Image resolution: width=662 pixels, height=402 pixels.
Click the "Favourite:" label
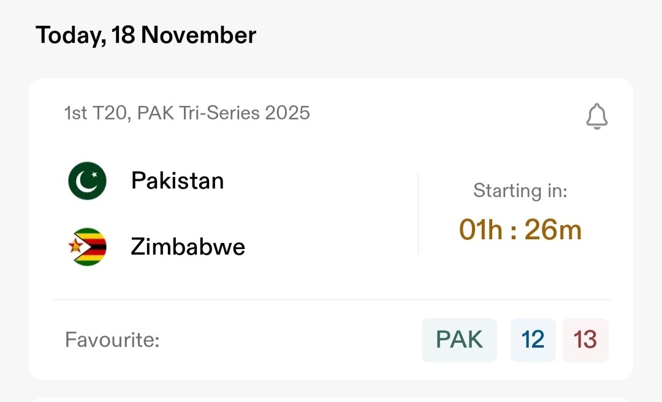(112, 340)
